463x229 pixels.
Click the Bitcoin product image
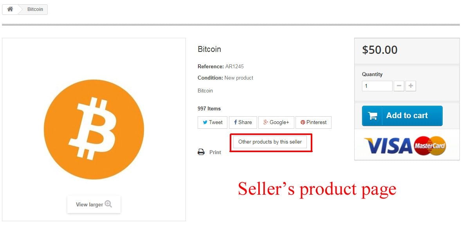[94, 130]
